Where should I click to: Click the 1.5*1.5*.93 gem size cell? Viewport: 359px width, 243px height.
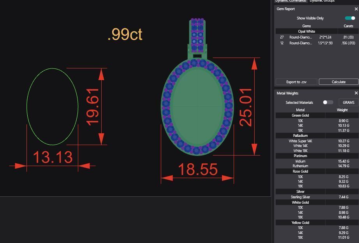325,43
